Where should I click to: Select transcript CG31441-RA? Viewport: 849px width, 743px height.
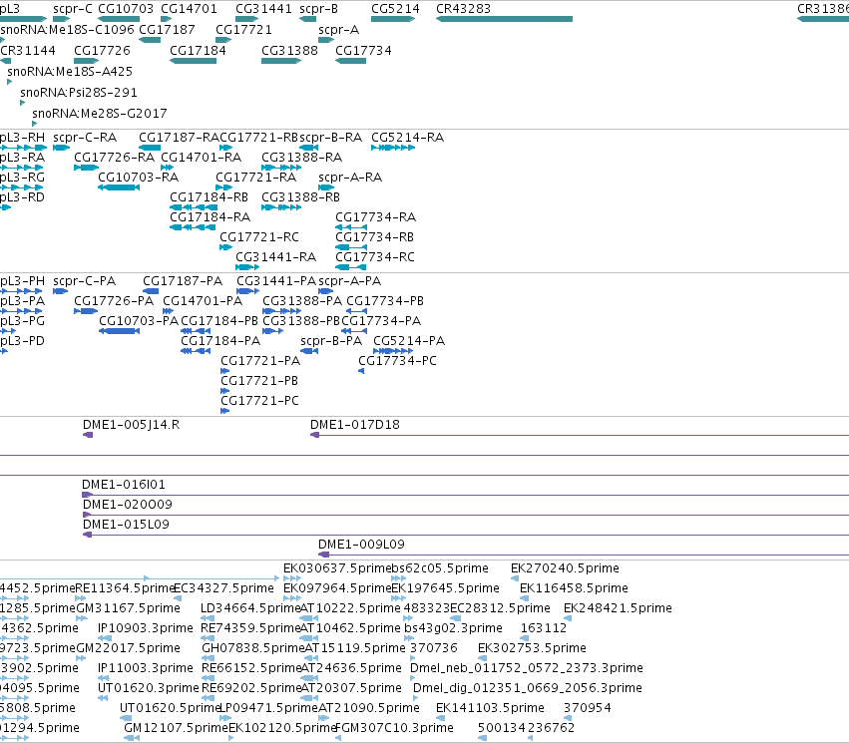point(247,267)
